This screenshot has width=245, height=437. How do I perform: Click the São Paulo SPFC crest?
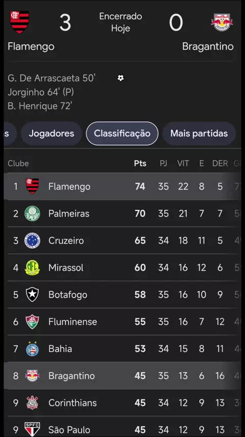pyautogui.click(x=32, y=429)
